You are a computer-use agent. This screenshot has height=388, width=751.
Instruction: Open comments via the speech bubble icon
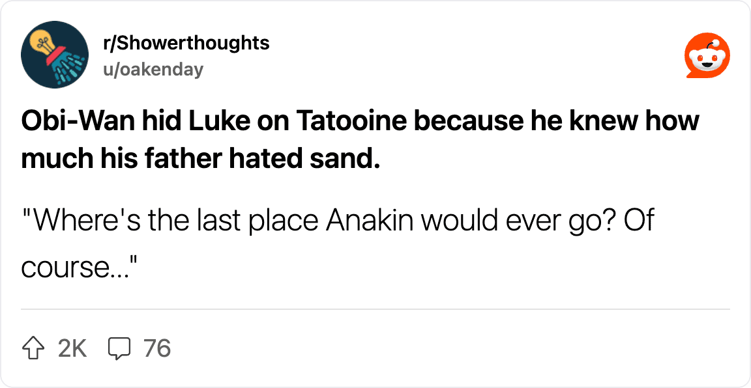point(117,349)
